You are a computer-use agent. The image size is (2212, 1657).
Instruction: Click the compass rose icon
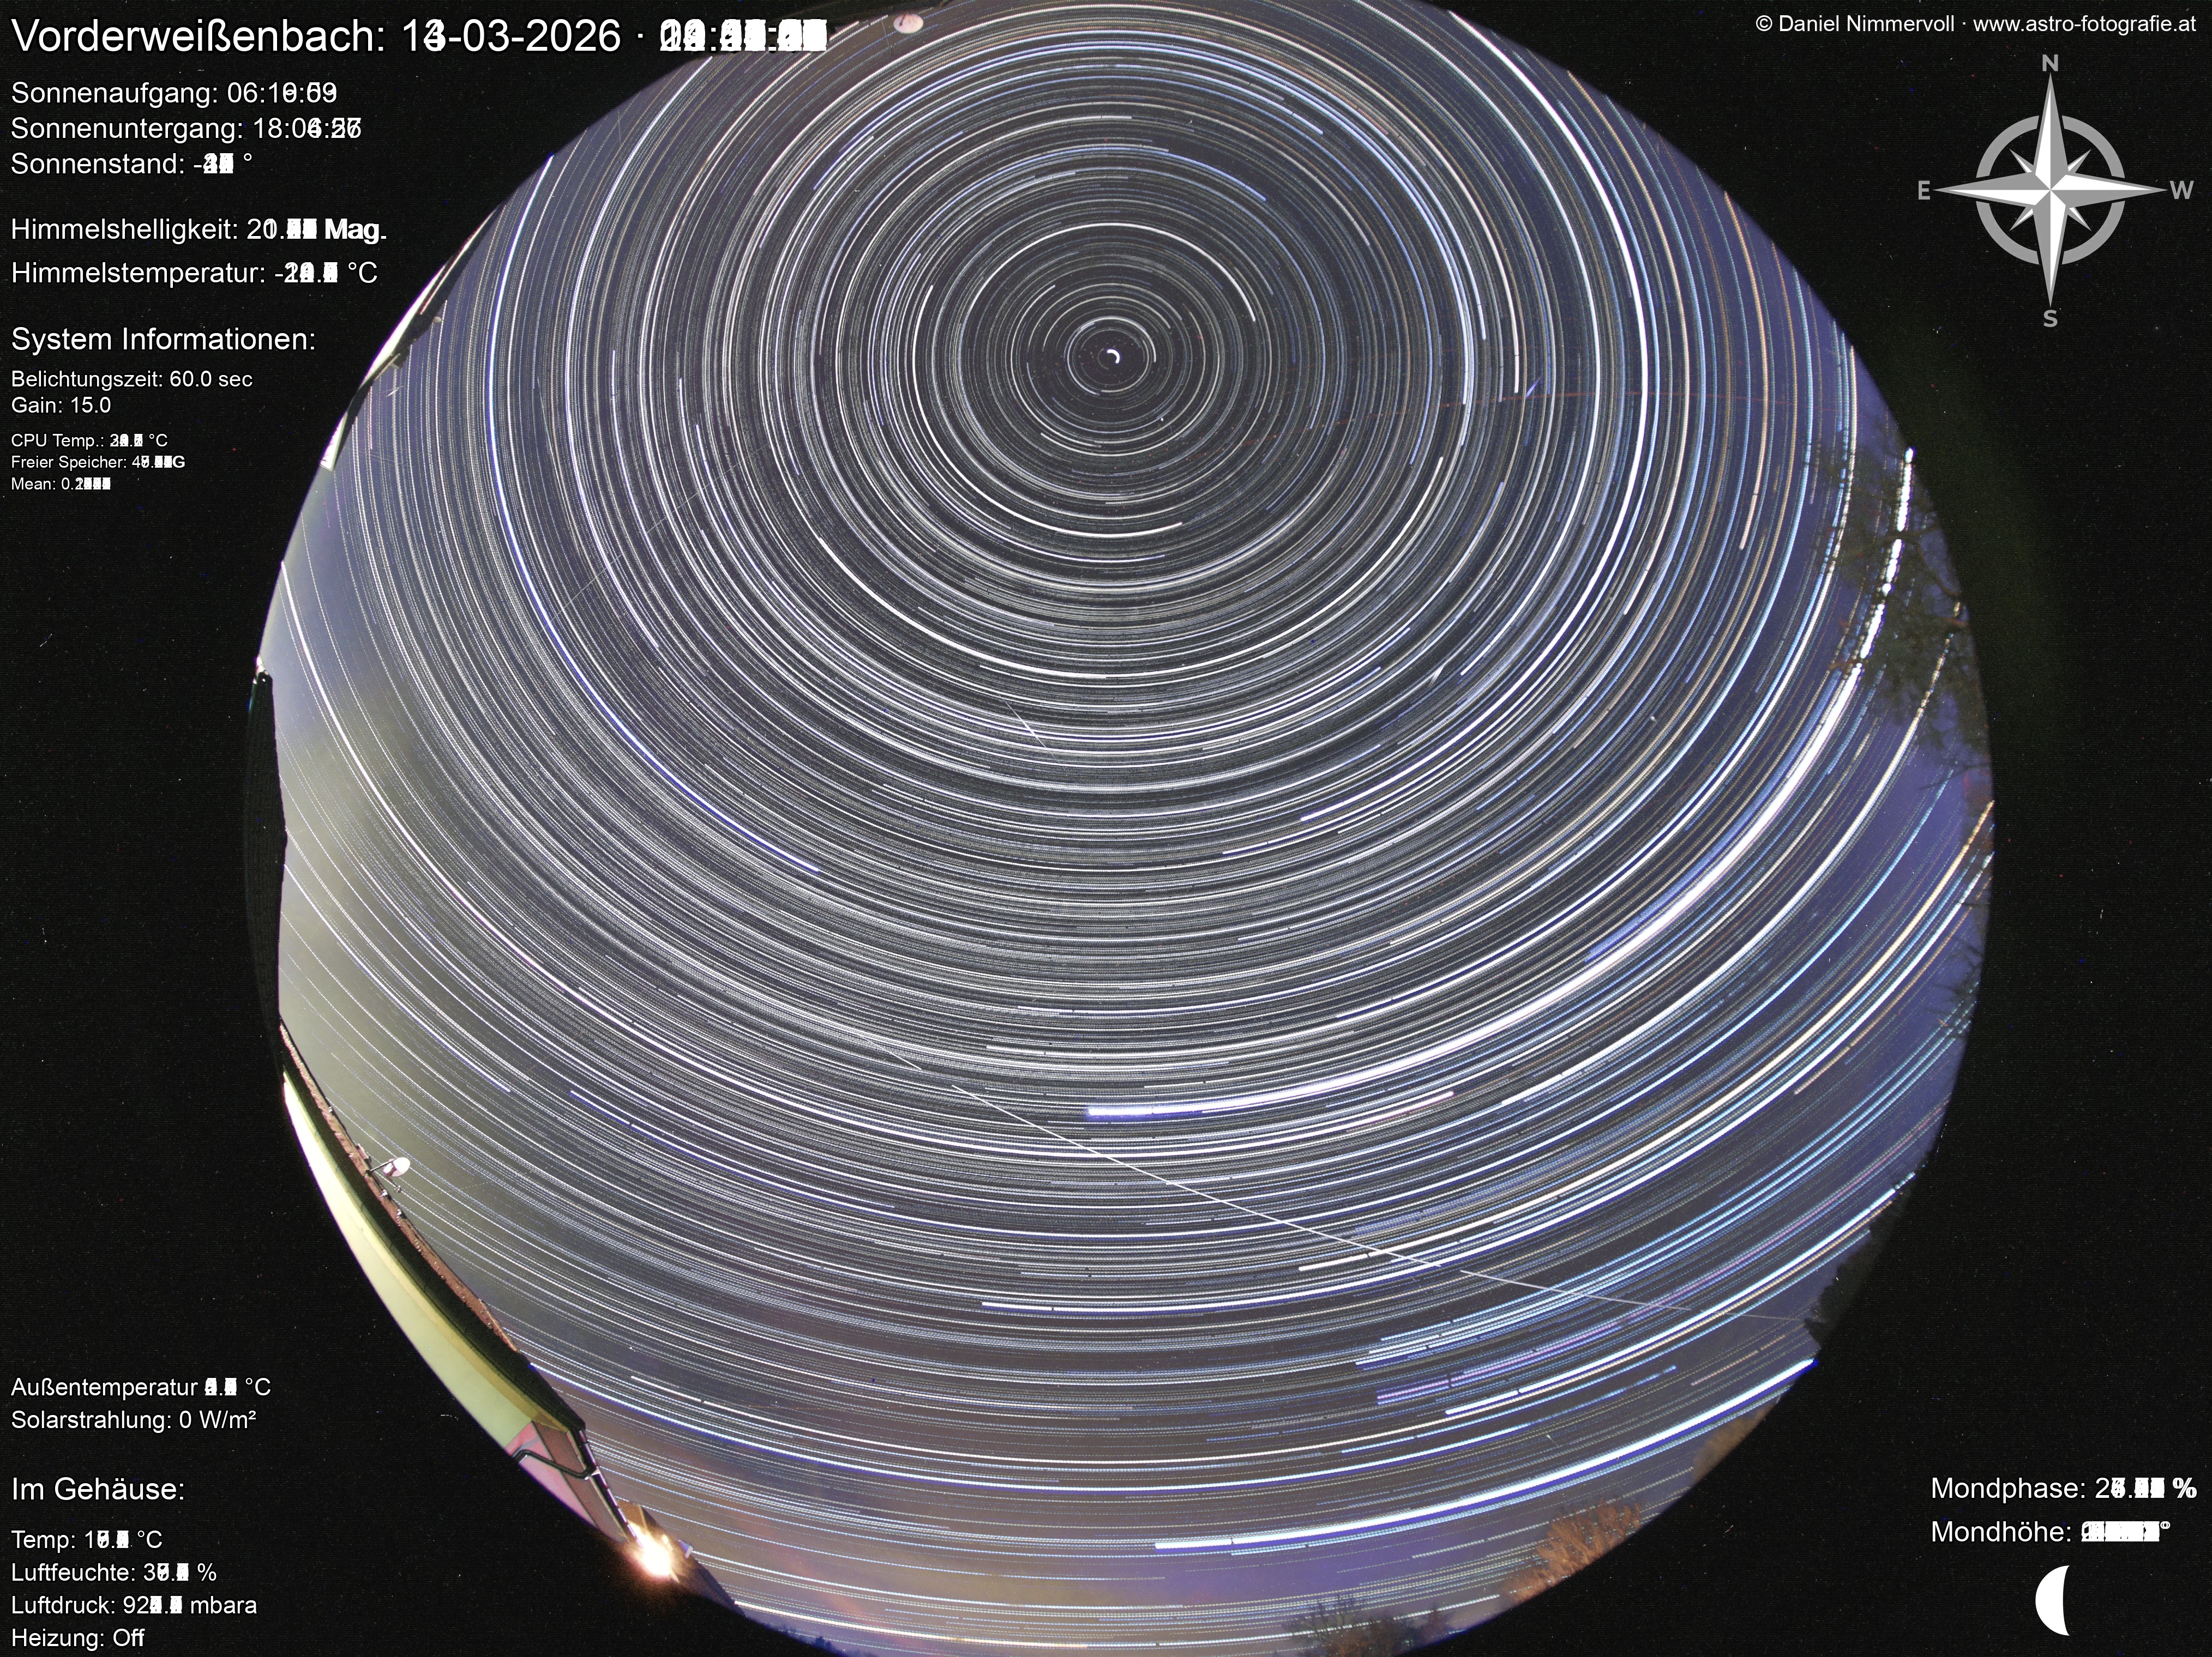2049,191
